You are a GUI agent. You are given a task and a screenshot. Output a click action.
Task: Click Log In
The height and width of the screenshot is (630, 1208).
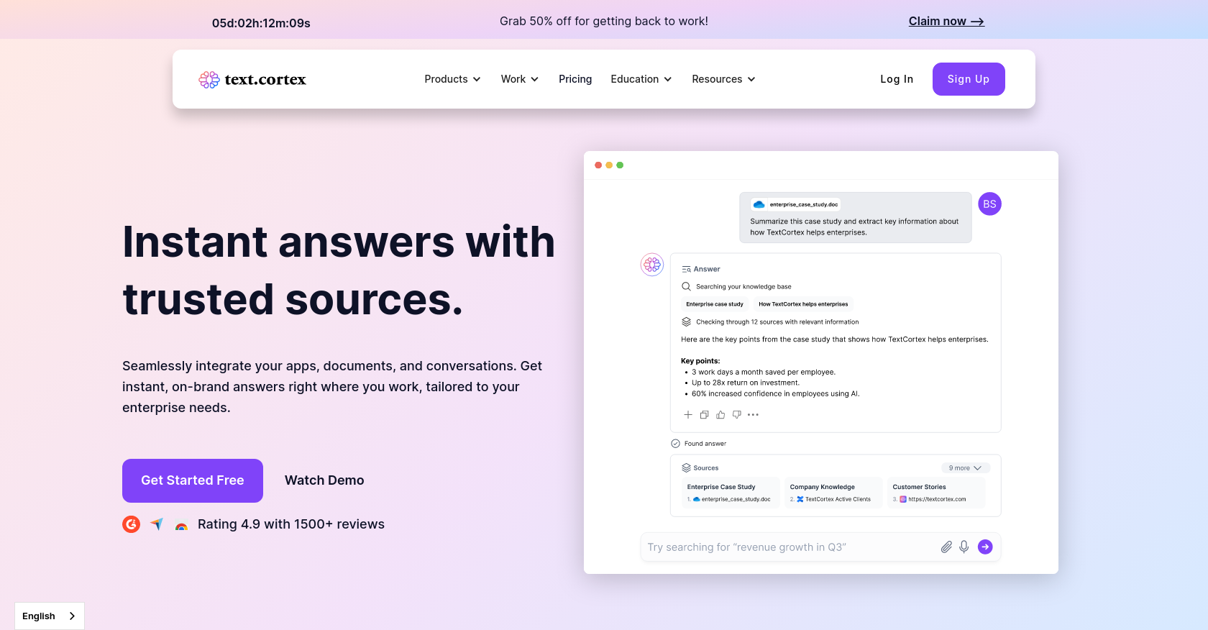897,79
